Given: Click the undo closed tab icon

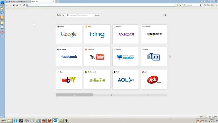Looking at the screenshot, I should [20, 5].
